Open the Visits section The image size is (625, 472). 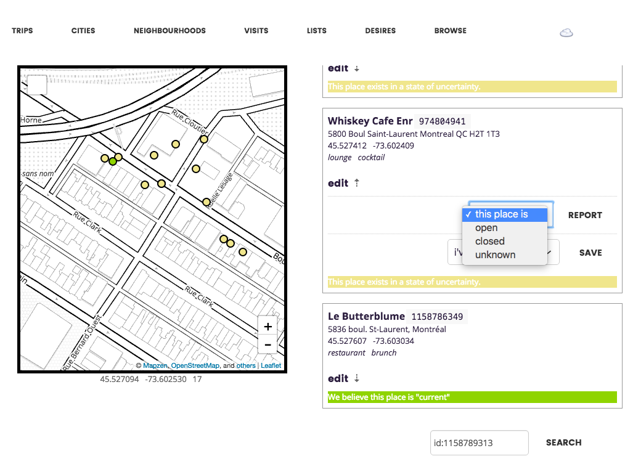tap(256, 31)
